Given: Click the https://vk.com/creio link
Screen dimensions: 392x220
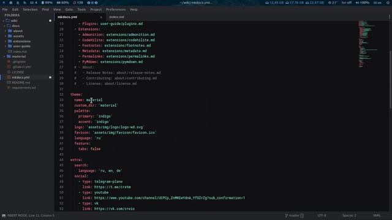Looking at the screenshot, I should click(x=115, y=209).
